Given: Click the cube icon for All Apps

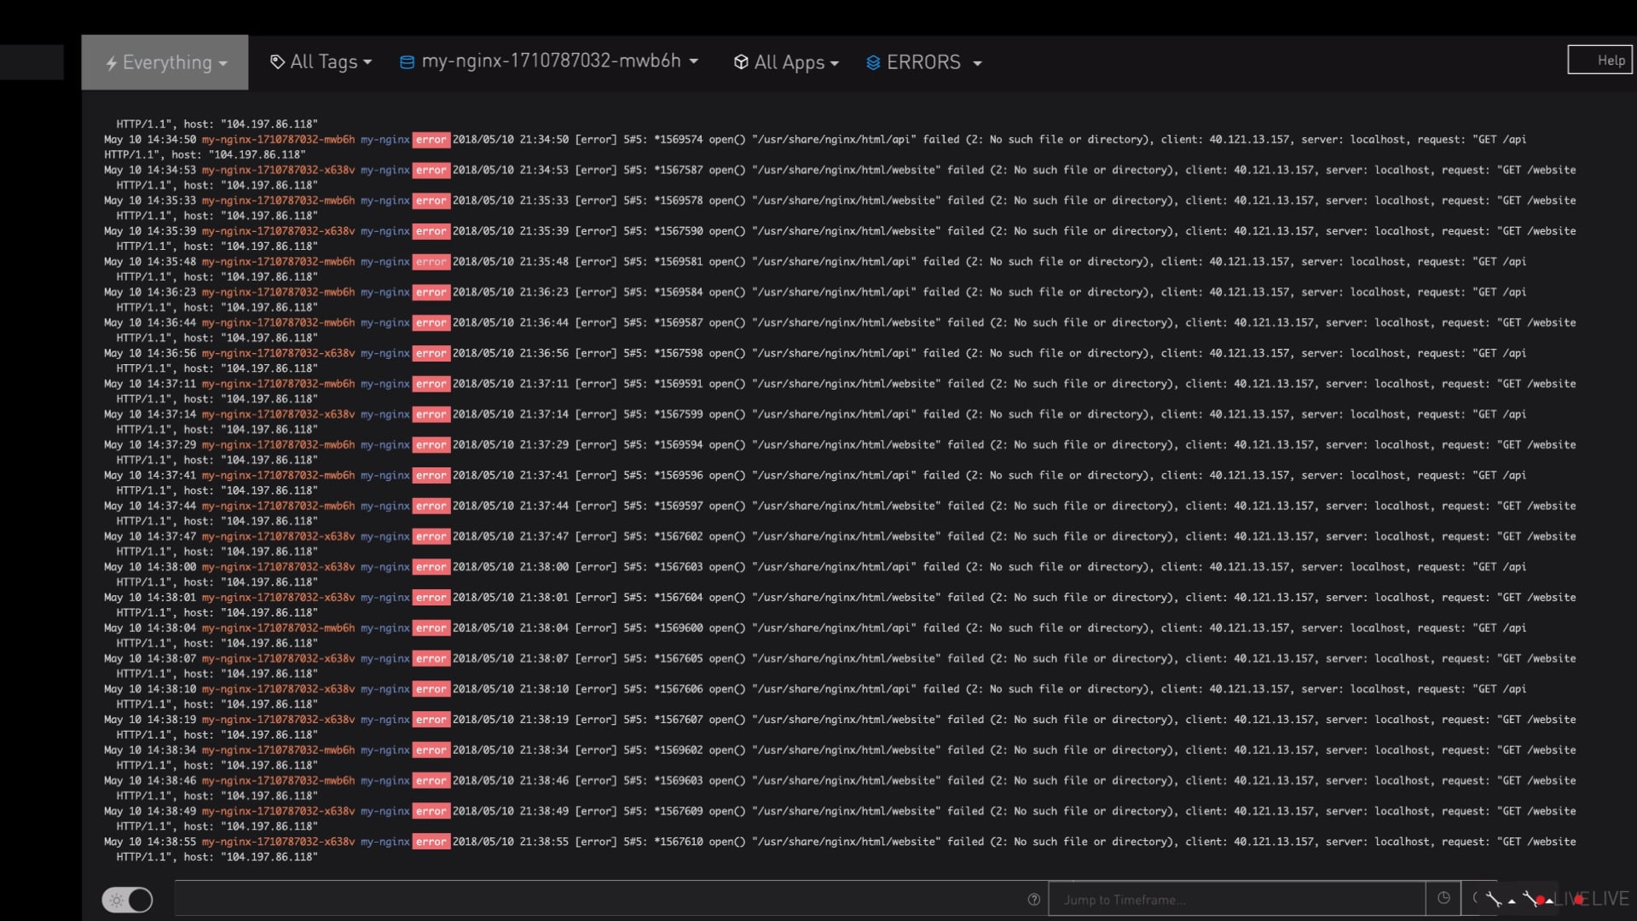Looking at the screenshot, I should [x=741, y=62].
